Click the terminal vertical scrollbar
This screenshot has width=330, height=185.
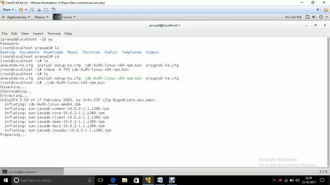pyautogui.click(x=328, y=102)
